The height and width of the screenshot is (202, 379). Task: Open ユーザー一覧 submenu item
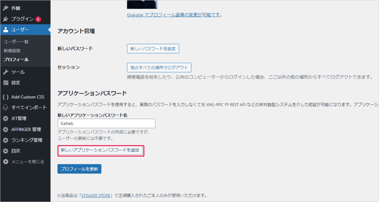(16, 41)
